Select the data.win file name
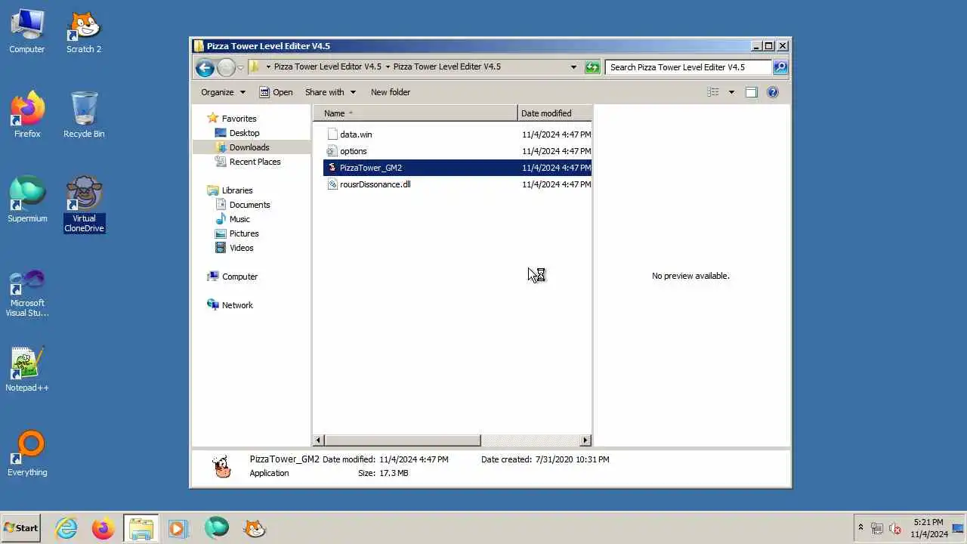This screenshot has width=967, height=544. 356,134
